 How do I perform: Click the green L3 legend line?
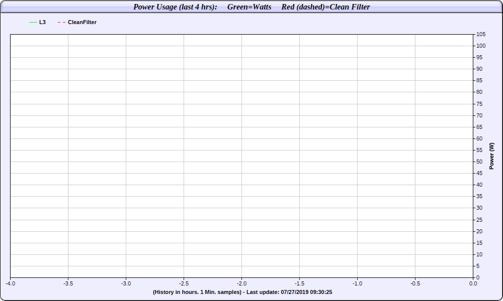33,22
